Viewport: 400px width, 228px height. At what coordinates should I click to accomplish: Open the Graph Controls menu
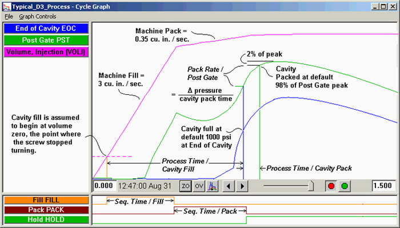(38, 17)
